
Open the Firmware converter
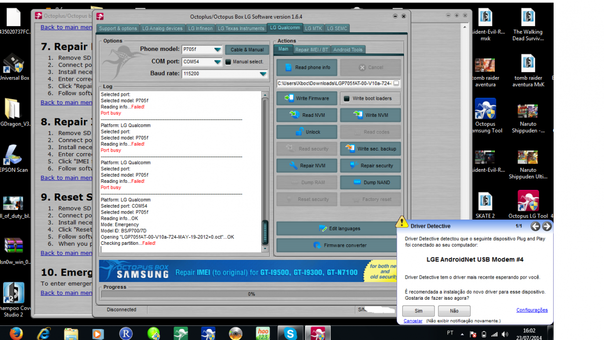pyautogui.click(x=339, y=245)
